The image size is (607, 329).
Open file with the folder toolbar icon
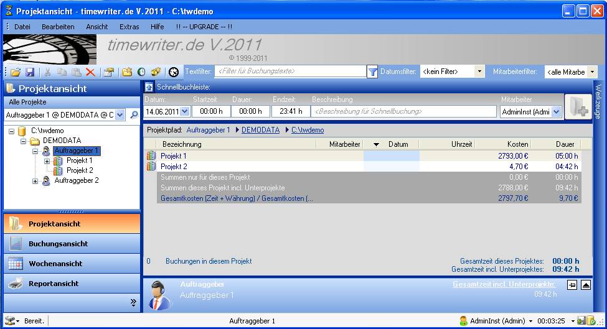click(x=16, y=72)
